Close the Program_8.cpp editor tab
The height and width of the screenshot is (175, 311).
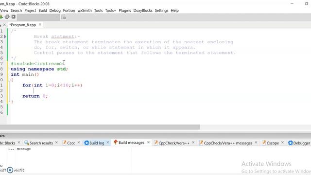40,25
